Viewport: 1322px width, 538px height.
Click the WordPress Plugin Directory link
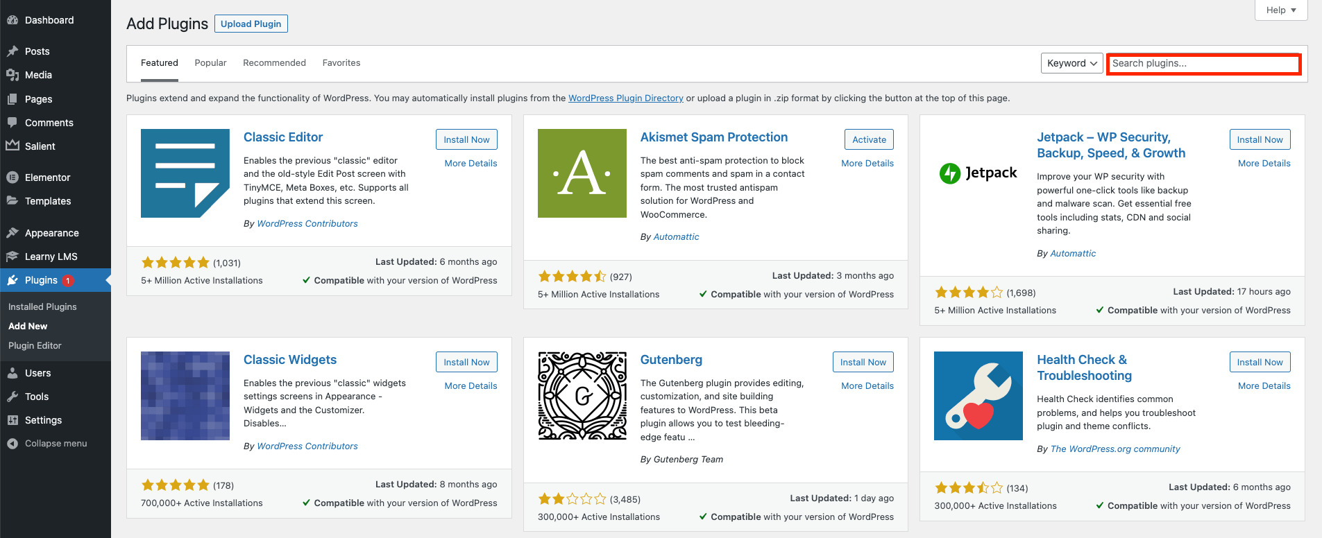point(626,98)
